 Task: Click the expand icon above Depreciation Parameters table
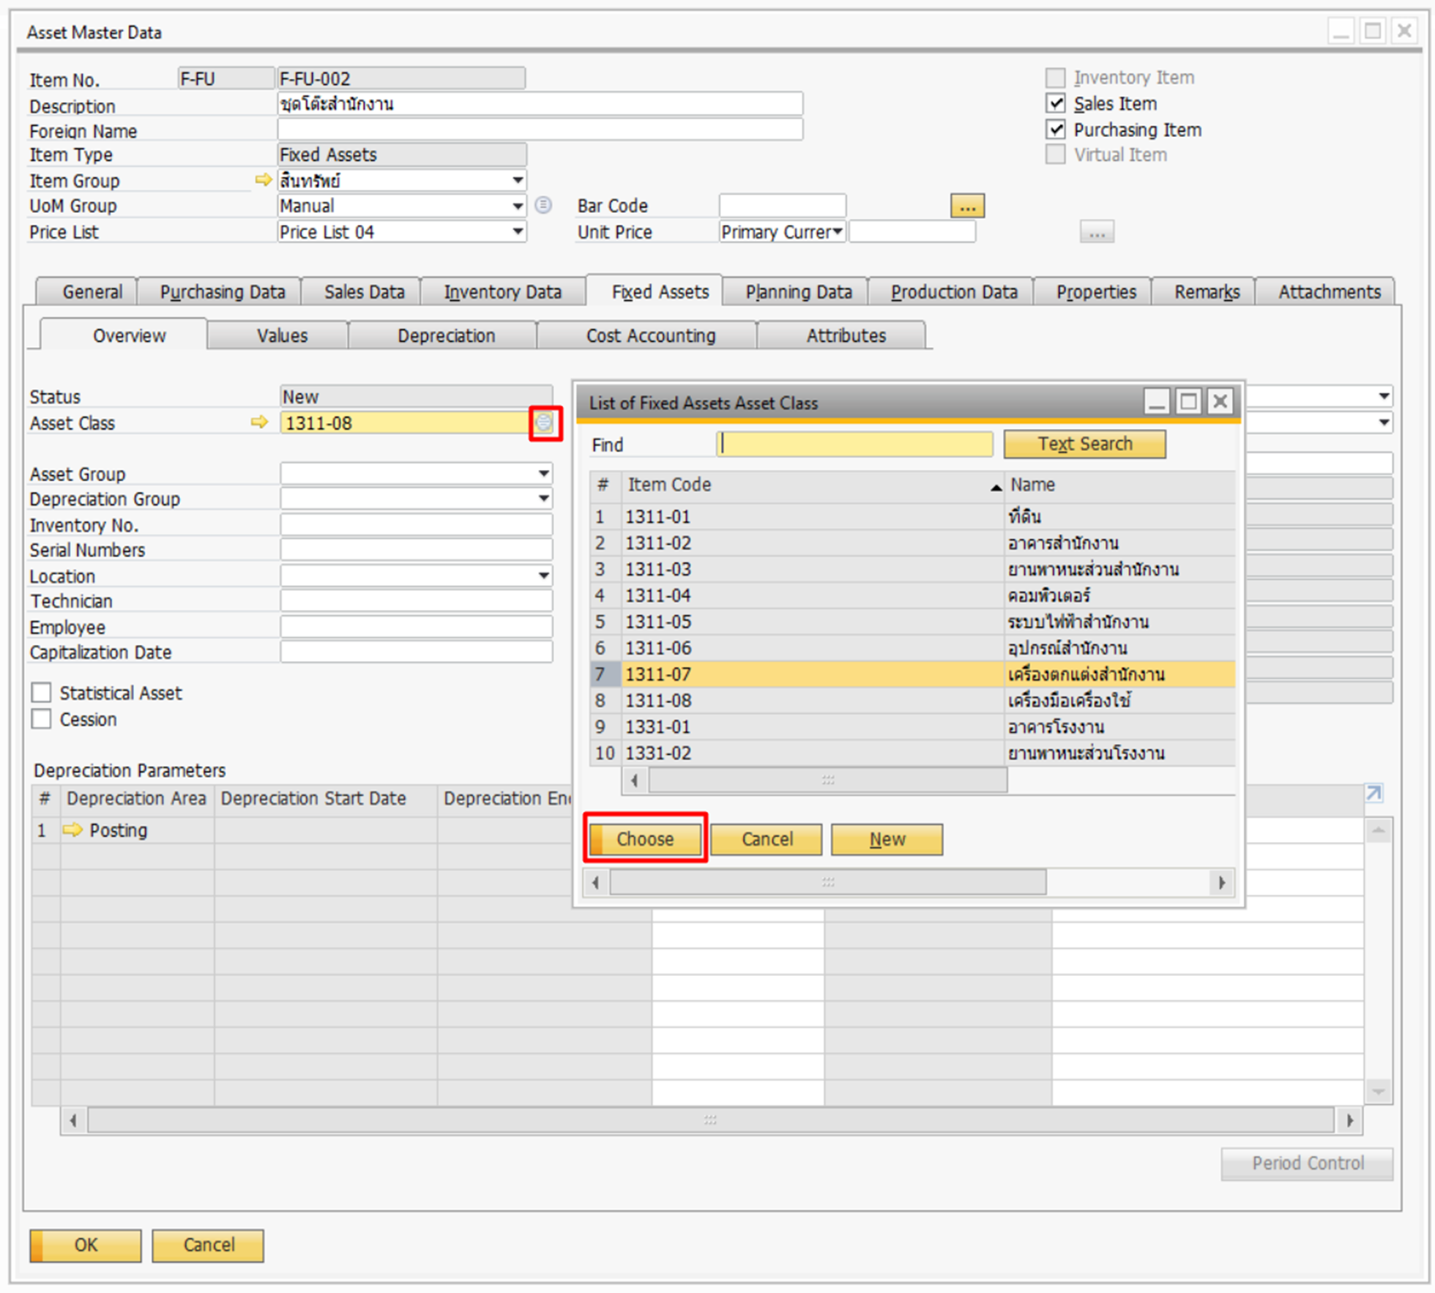coord(1373,793)
